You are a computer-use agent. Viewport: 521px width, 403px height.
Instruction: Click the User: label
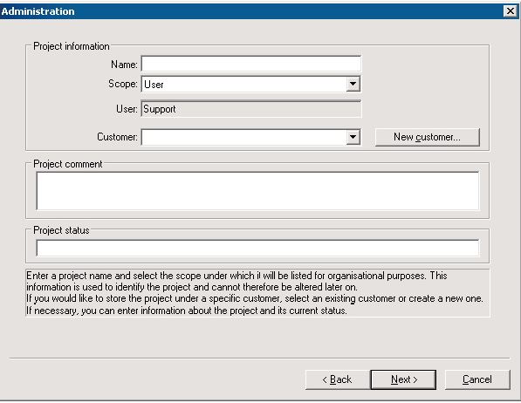(x=127, y=109)
